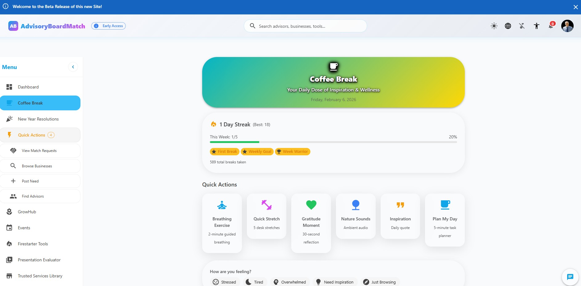The width and height of the screenshot is (581, 286).
Task: Click the weekly streak progress bar
Action: coord(333,142)
